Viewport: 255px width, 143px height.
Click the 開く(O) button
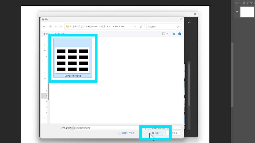click(156, 133)
